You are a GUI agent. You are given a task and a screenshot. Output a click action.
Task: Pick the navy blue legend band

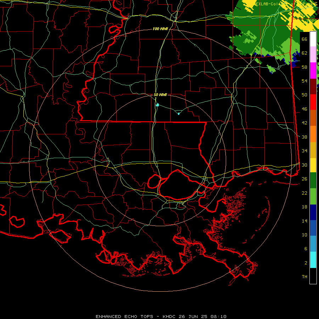313,212
